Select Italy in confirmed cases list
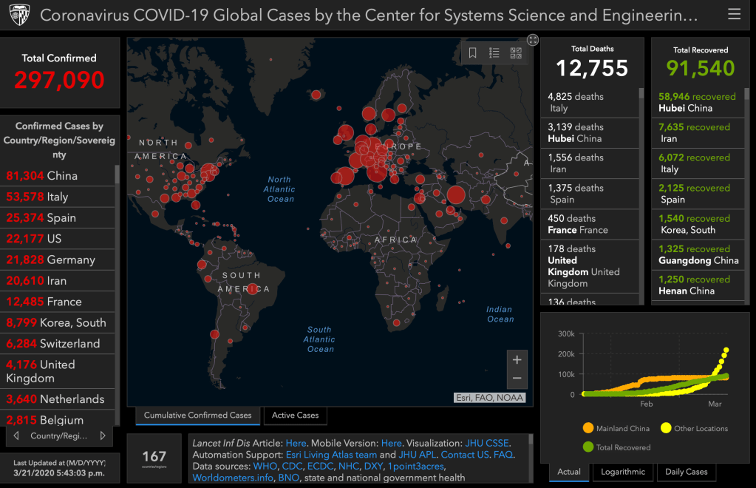 click(58, 197)
